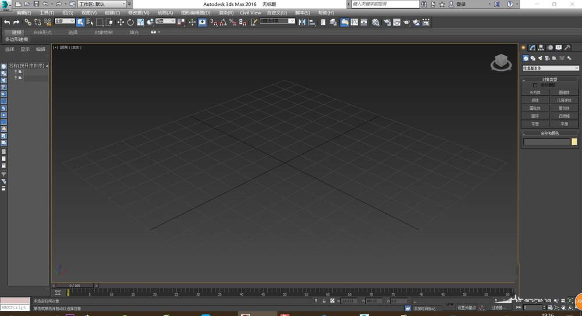Open the selection filter 全部 dropdown
The image size is (582, 316).
coord(65,21)
